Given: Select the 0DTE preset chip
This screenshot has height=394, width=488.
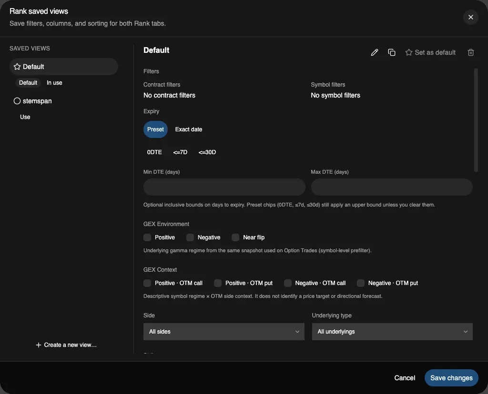Looking at the screenshot, I should pos(154,152).
